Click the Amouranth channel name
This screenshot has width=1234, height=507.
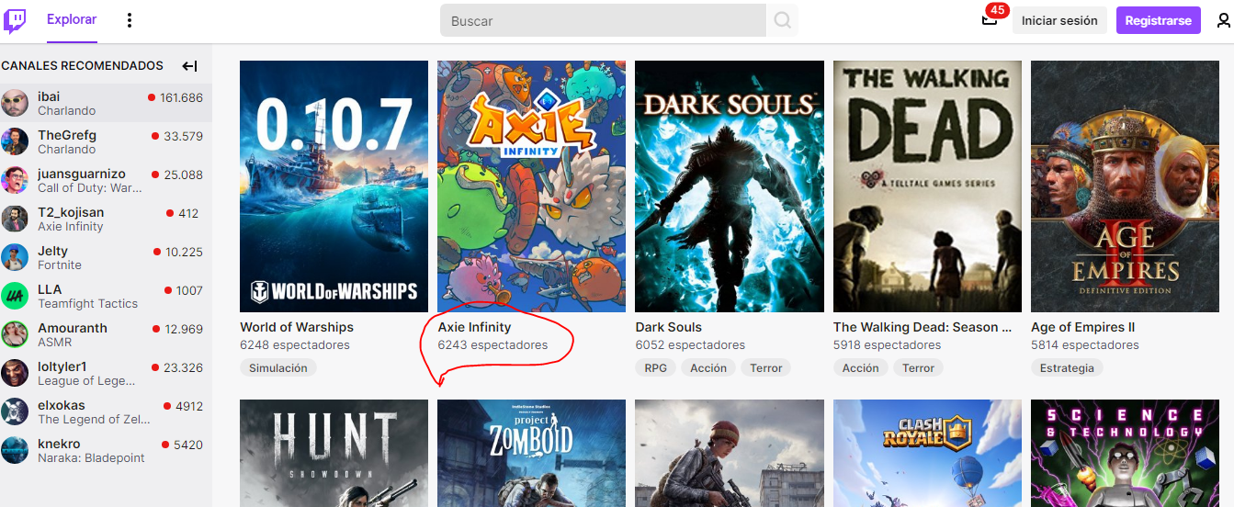pyautogui.click(x=73, y=328)
